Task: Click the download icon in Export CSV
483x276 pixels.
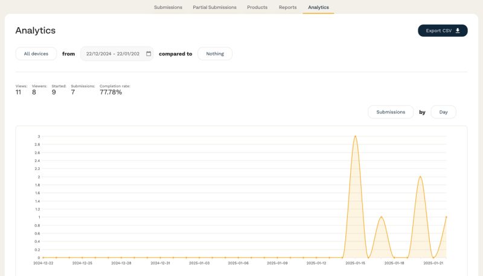Action: [458, 30]
